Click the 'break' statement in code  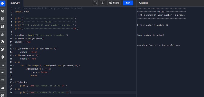[x=34, y=76]
